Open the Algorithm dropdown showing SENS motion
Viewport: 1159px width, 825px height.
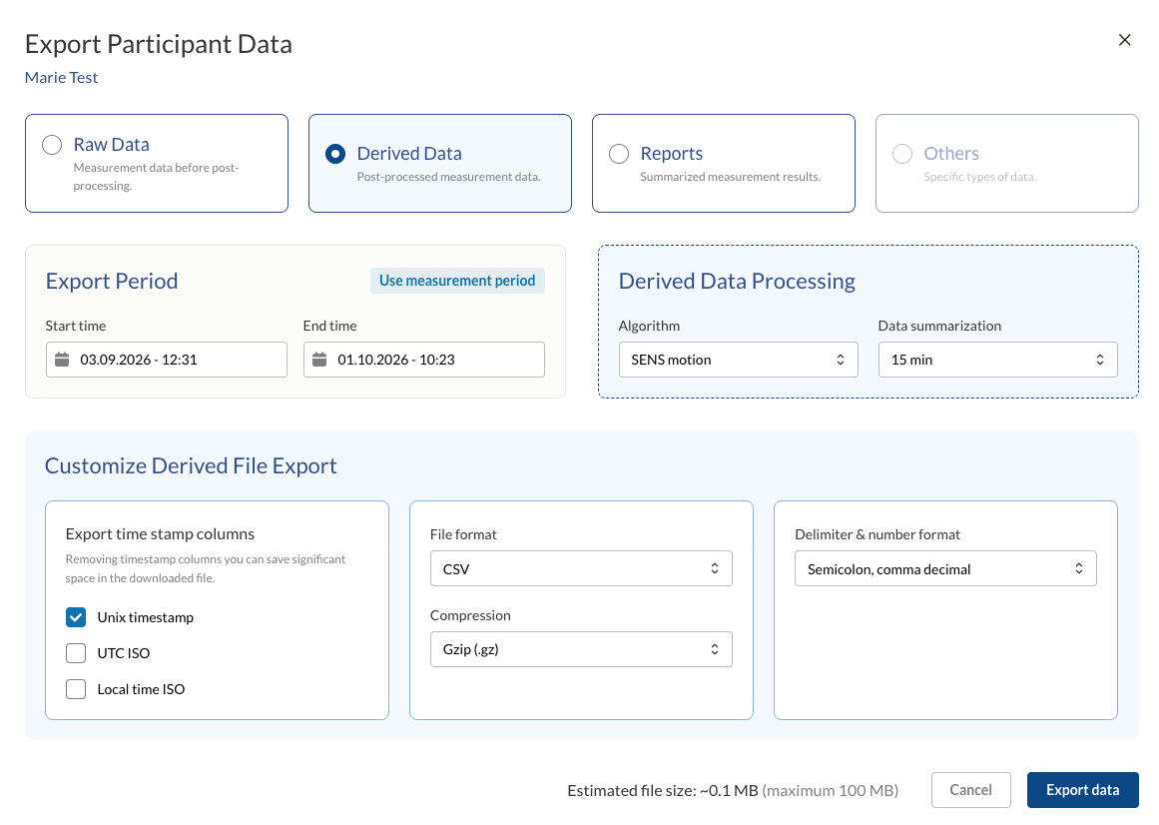pos(738,360)
